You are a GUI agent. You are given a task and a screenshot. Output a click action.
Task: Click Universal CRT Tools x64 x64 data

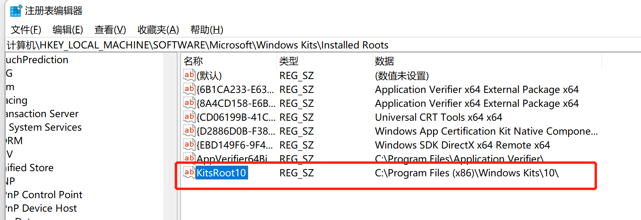(x=439, y=117)
